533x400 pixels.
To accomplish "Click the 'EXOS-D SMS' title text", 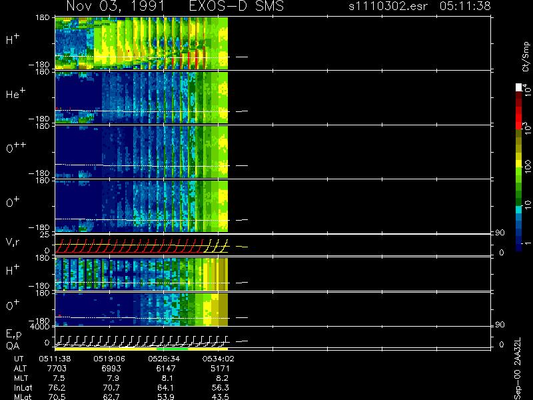I will 237,6.
